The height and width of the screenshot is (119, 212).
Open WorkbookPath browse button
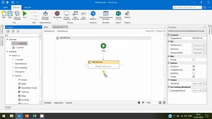(x=205, y=53)
